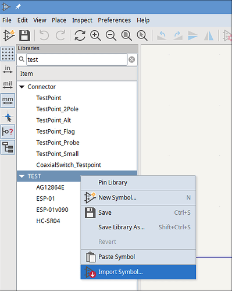Viewport: 232px width, 291px height.
Task: Select ESP-01v090 symbol
Action: tap(52, 210)
